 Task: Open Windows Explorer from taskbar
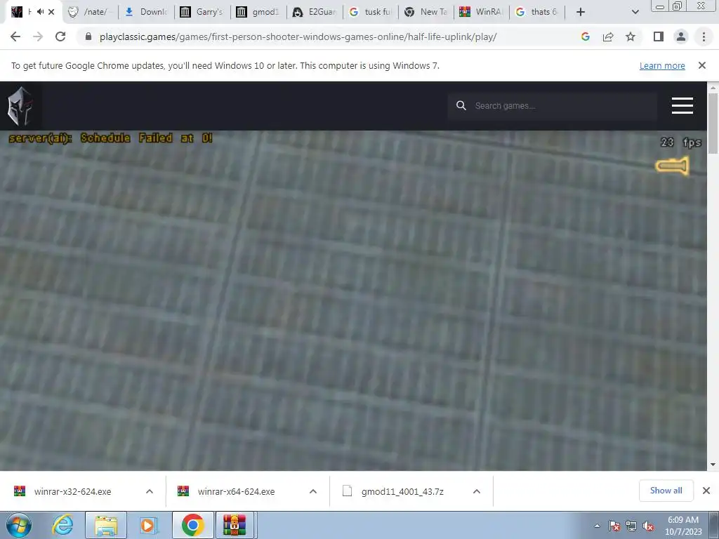point(106,525)
